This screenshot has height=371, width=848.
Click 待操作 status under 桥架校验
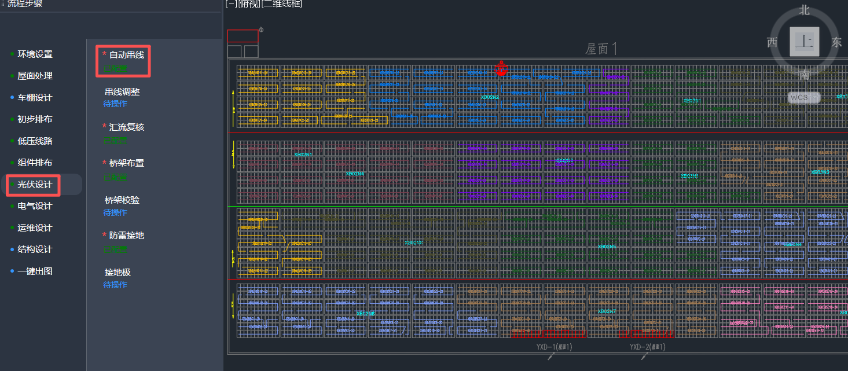[x=115, y=212]
